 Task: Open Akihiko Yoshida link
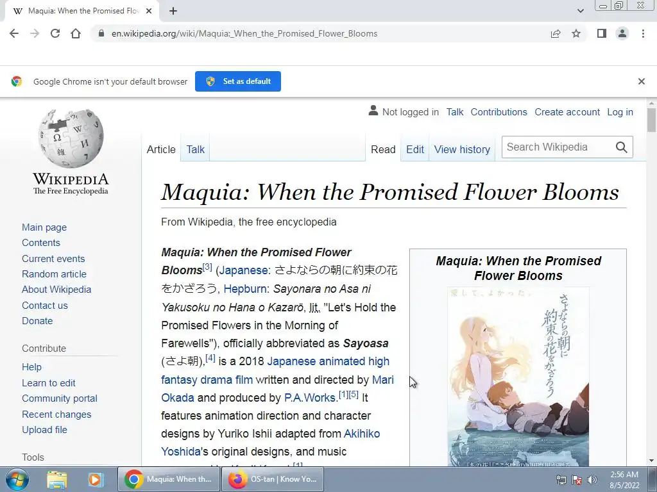(x=362, y=434)
